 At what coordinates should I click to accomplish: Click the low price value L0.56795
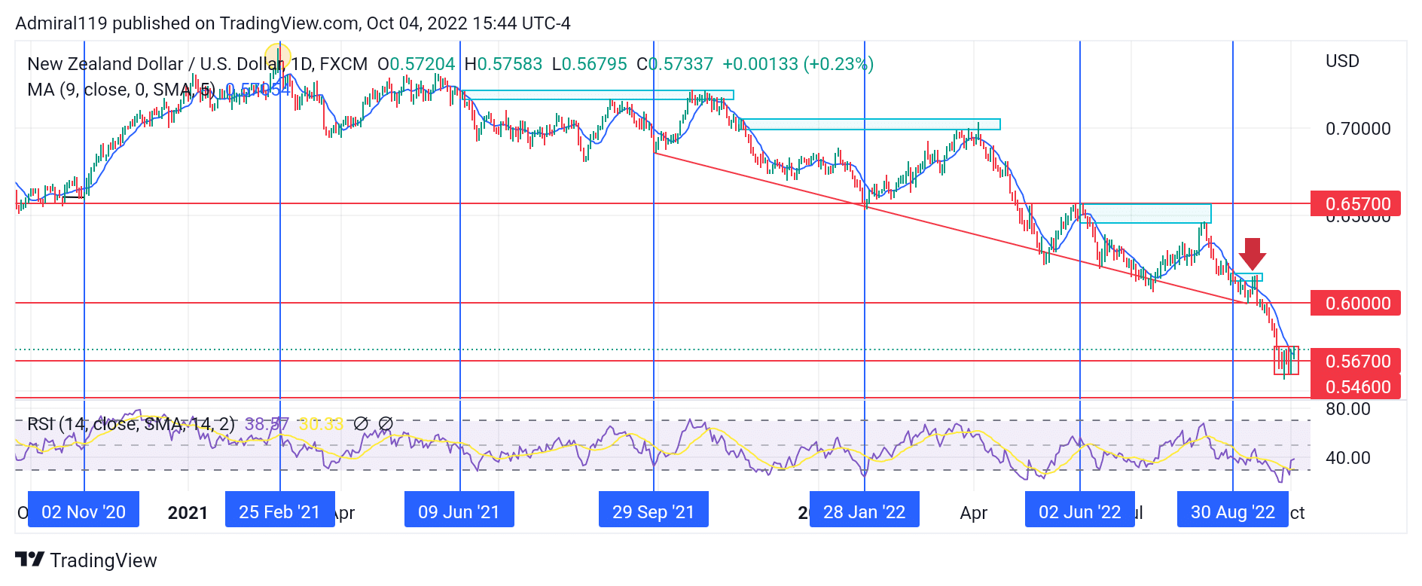[590, 64]
